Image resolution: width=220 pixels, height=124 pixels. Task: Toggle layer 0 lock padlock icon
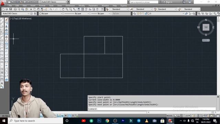pyautogui.click(x=146, y=13)
